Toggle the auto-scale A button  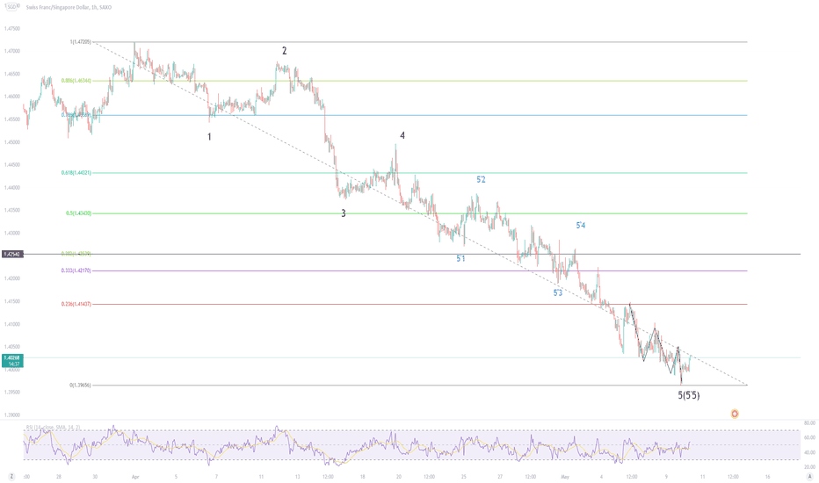(x=809, y=476)
